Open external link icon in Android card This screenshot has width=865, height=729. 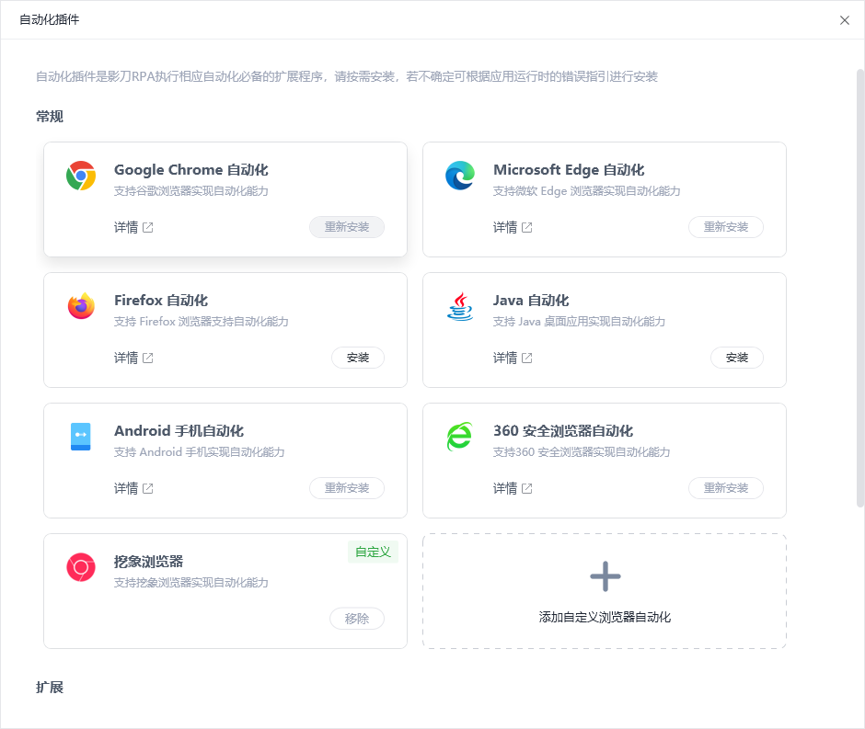148,489
